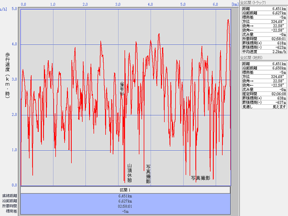
Task: Click the [km] unit label on distance axis
Action: click(x=234, y=4)
